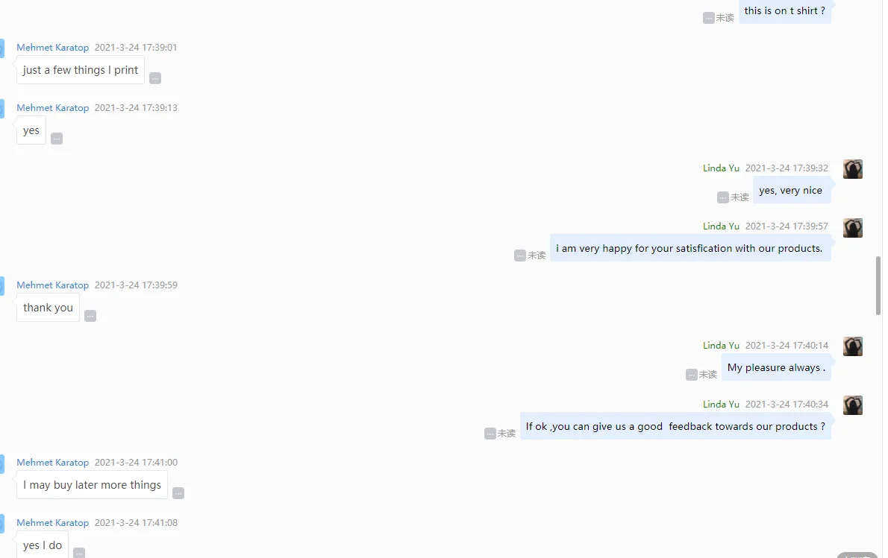Click more icon left of 'yes, very nice' unread label
888x558 pixels.
[x=722, y=197]
